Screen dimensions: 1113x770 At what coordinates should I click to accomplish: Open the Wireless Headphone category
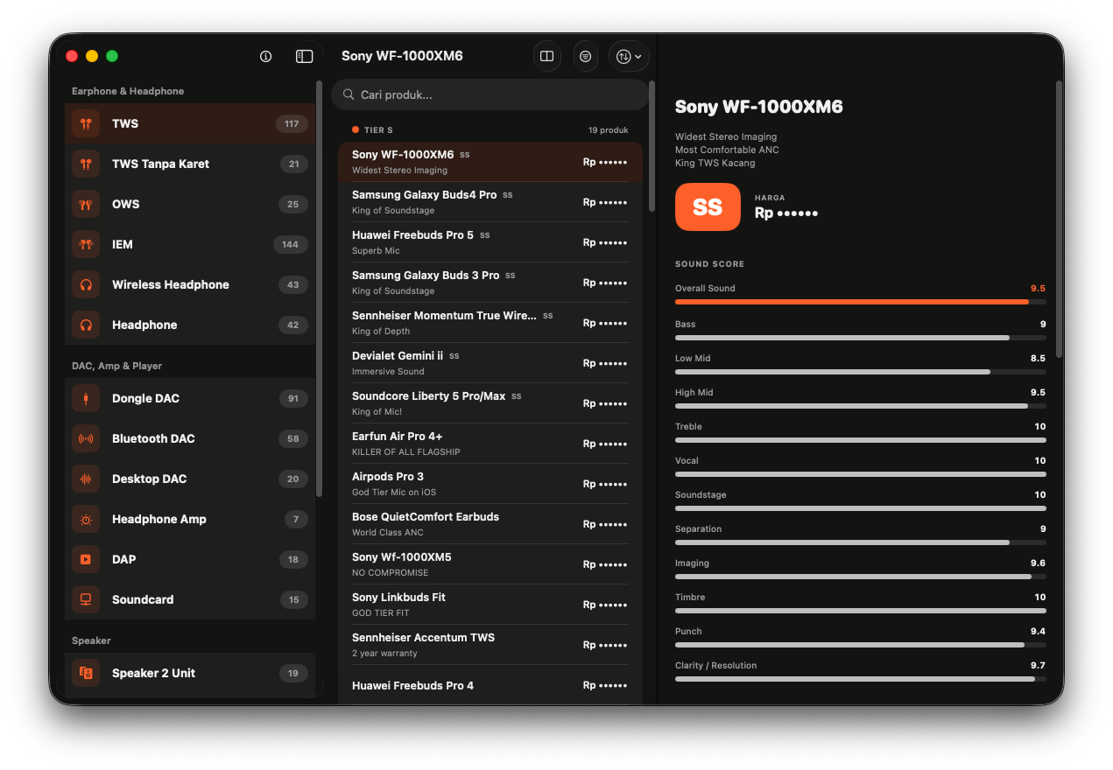pyautogui.click(x=190, y=284)
